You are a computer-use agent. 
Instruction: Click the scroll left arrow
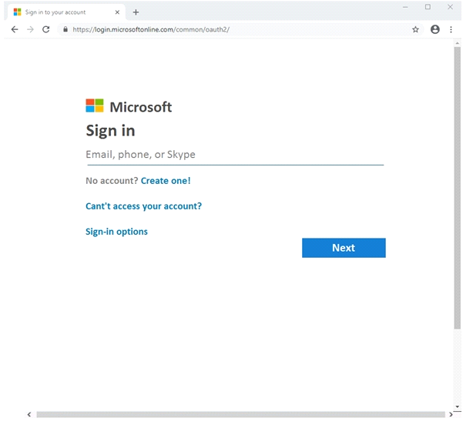(29, 414)
